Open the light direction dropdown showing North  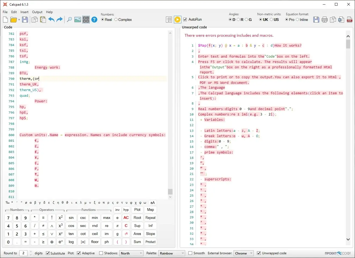(x=131, y=253)
